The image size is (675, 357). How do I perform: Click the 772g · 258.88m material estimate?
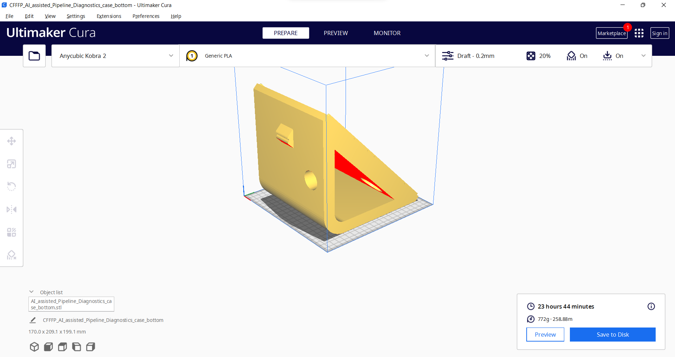click(x=555, y=319)
